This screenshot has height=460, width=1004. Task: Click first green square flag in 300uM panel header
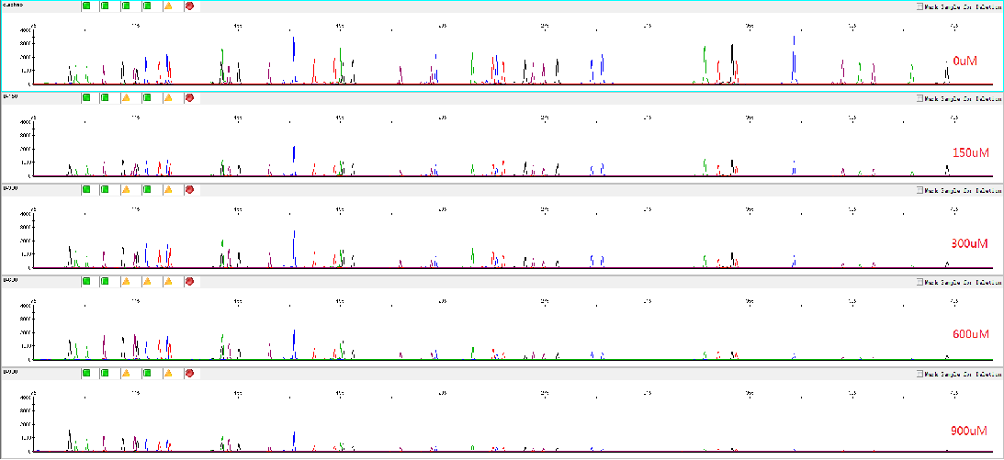86,189
